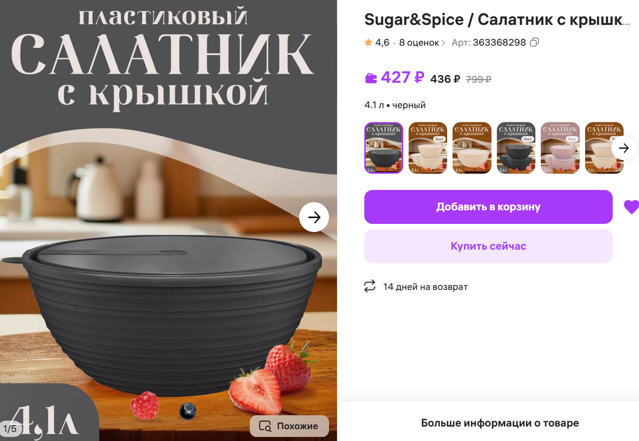Select second beige two-piece set variant

(428, 148)
